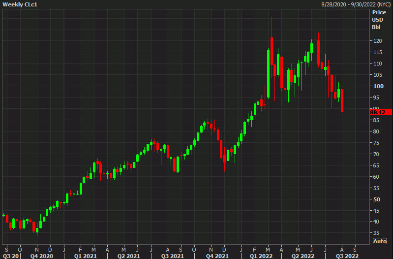Select the Q2 2021 quarter label
The width and height of the screenshot is (393, 259).
pos(129,256)
